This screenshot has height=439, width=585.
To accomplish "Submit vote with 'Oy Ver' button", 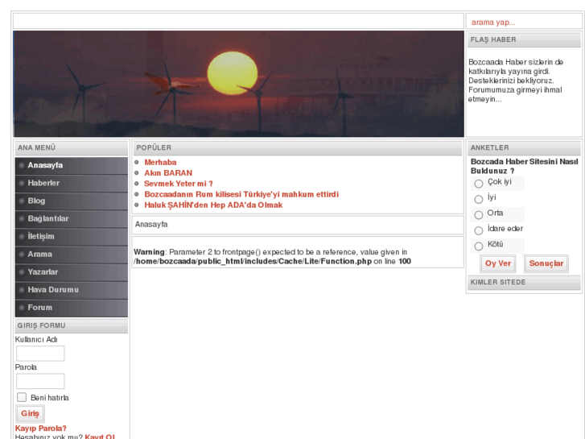I will point(499,263).
